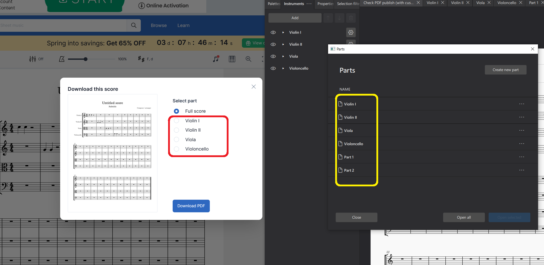
Task: Move instrument down with arrow icon
Action: [339, 18]
